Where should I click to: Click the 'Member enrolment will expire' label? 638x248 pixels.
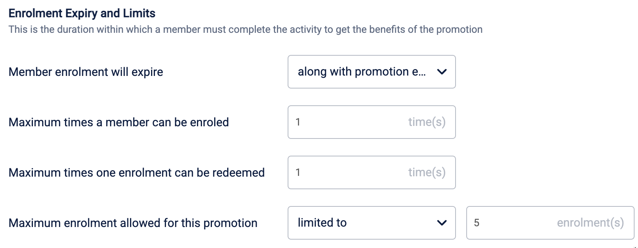86,72
